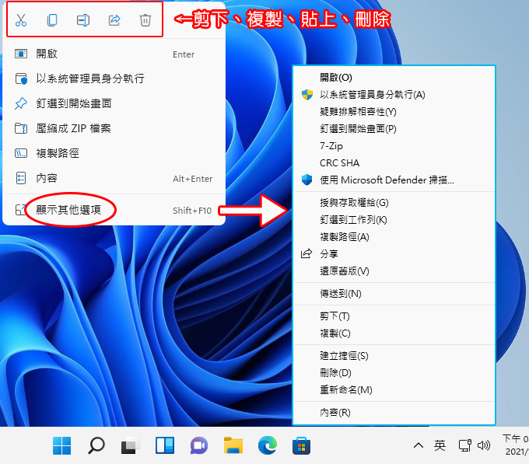Select 開啟 with Enter shortcut
The width and height of the screenshot is (529, 464).
click(x=114, y=54)
